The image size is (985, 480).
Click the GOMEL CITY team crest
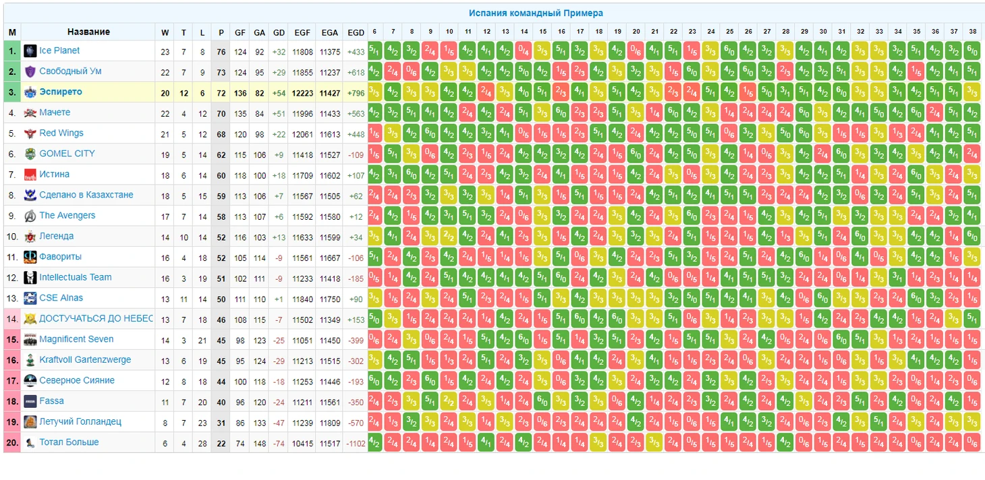pyautogui.click(x=30, y=154)
